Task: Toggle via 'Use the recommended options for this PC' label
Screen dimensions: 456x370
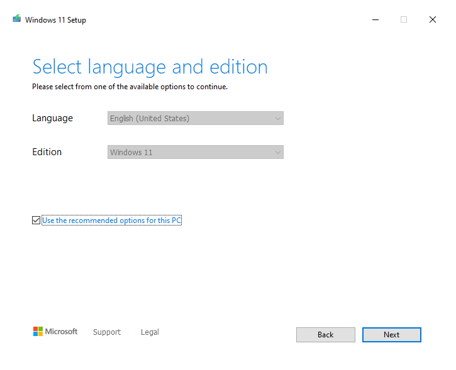Action: coord(112,220)
